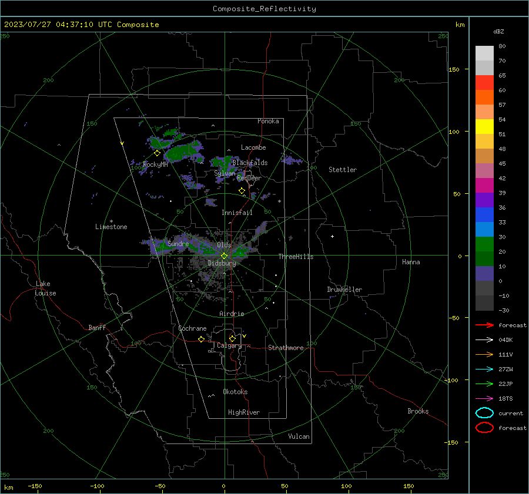Viewport: 529px width, 494px height.
Task: Click the white plus marker east of ThreeHills
Action: point(332,236)
